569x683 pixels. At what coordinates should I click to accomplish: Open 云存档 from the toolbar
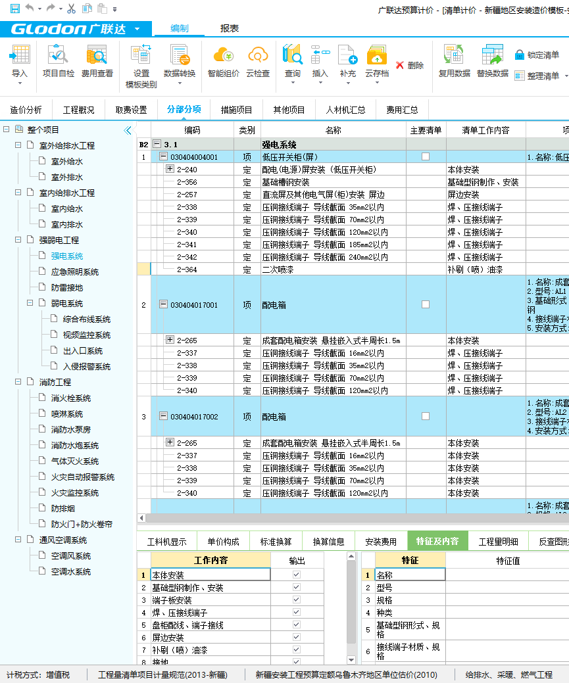click(x=376, y=63)
